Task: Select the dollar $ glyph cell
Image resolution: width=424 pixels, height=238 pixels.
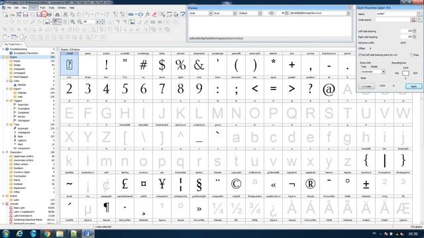Action: coord(162,65)
